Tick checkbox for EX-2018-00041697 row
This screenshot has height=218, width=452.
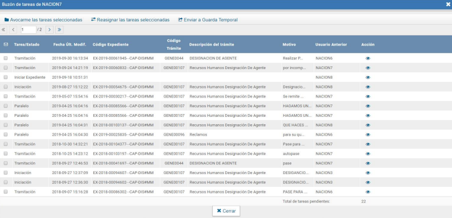(6, 163)
